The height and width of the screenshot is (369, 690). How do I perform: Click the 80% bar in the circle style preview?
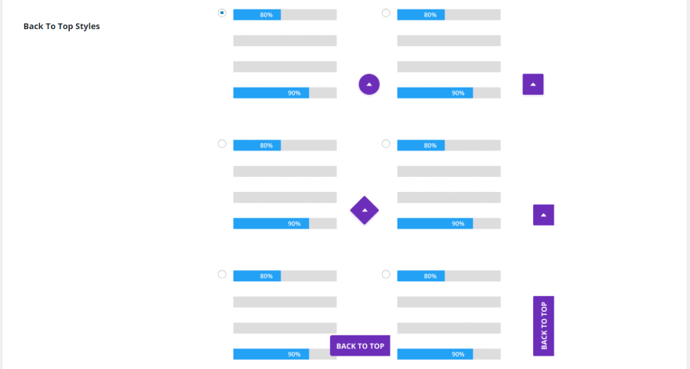(257, 15)
